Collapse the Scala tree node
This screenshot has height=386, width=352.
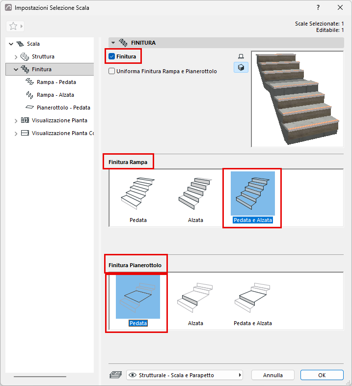[x=11, y=44]
